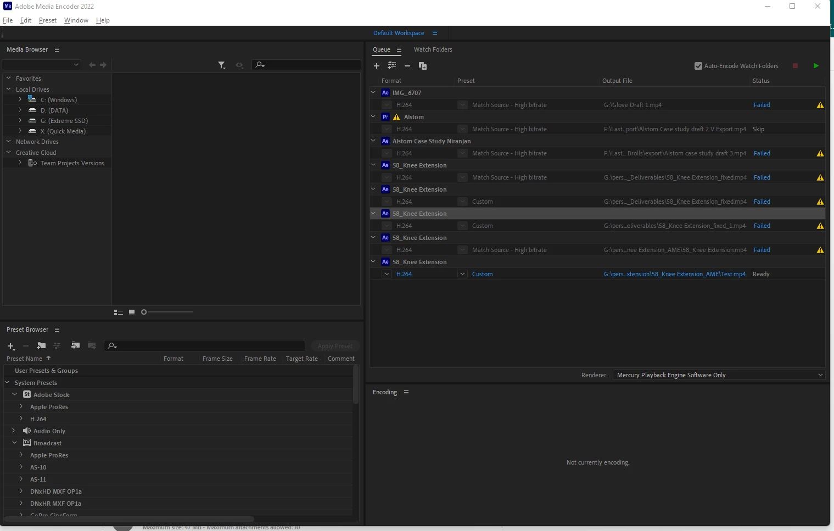Click Add Output settings icon in Queue
This screenshot has height=531, width=834.
[x=391, y=65]
